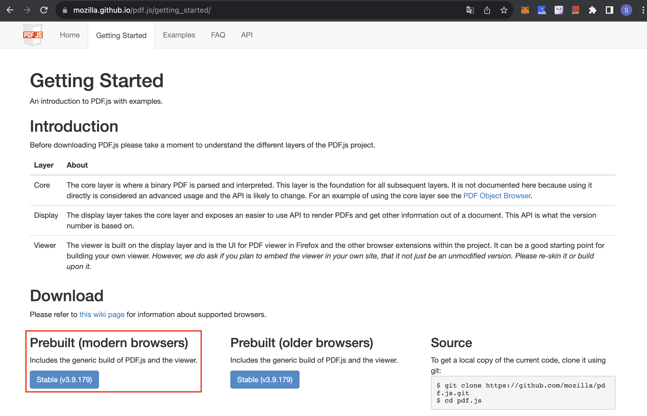Open the 'this wiki page' link
The width and height of the screenshot is (647, 416).
point(102,314)
